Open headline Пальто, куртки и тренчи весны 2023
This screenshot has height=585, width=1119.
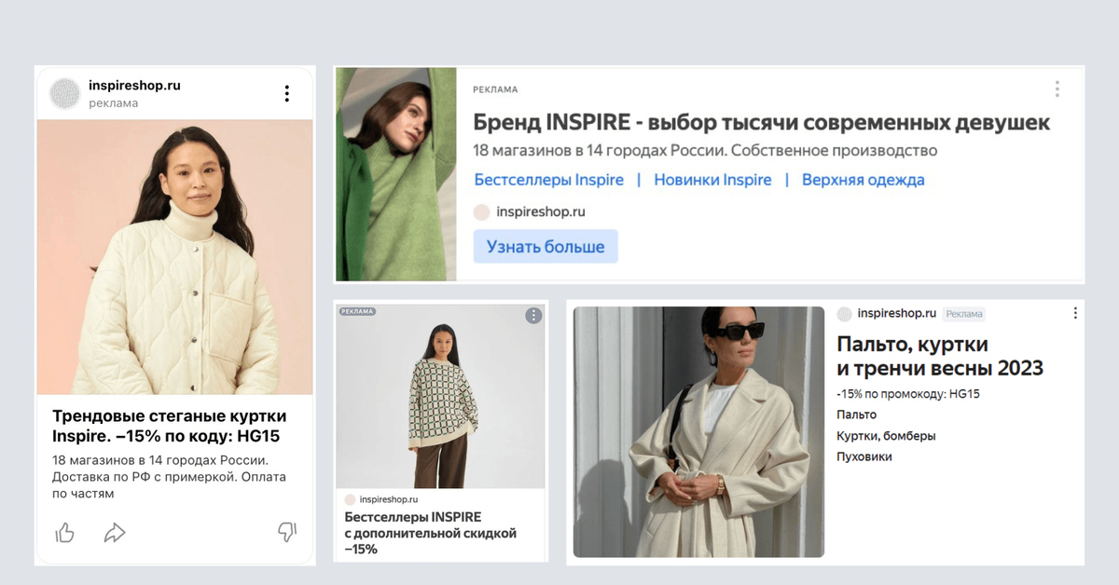[x=940, y=356]
